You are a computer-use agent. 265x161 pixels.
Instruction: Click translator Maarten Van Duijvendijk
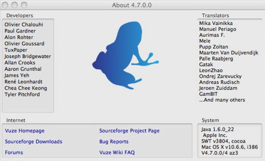coord(229,53)
